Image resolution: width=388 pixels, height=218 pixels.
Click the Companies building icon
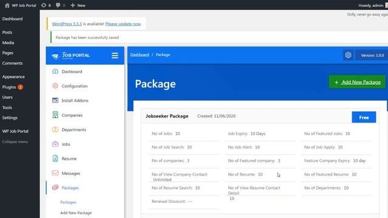55,115
